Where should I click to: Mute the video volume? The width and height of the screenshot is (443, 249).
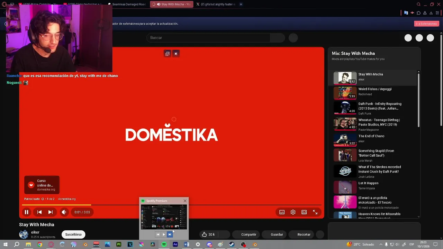[64, 212]
